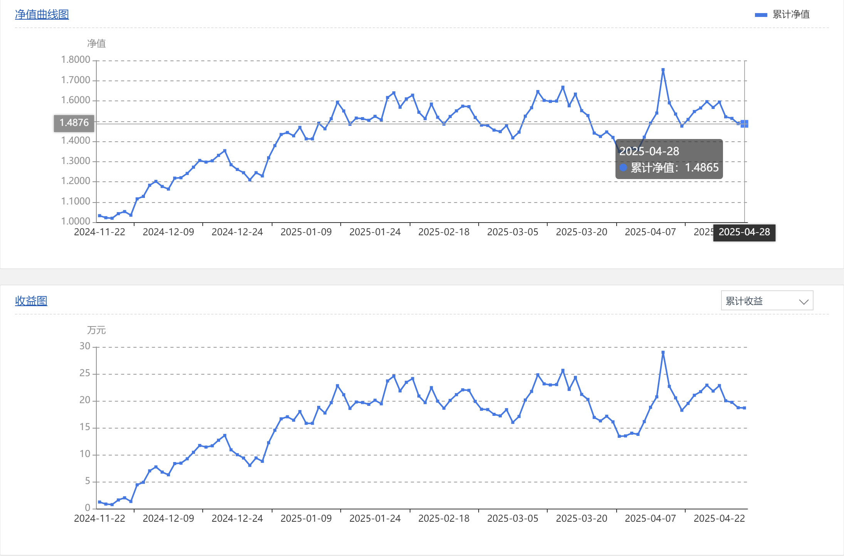Click the peak data point in net value chart

coord(663,70)
